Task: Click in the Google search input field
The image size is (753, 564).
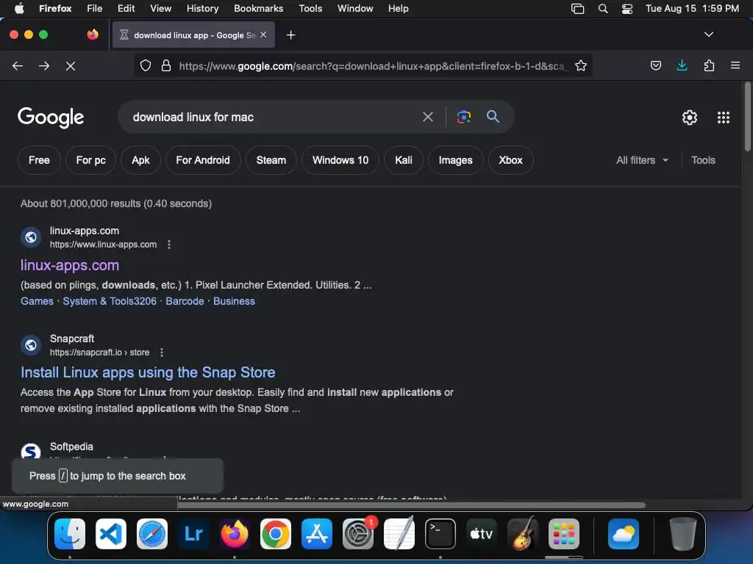Action: point(274,117)
